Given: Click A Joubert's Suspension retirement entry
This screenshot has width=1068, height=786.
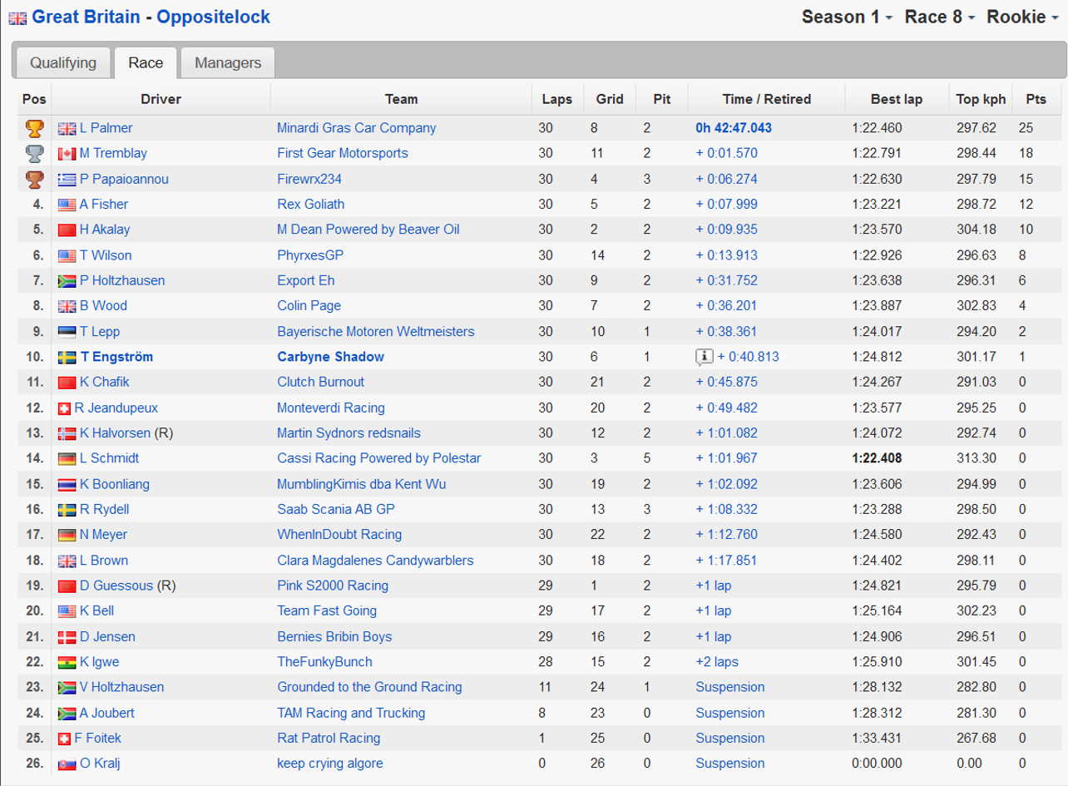Looking at the screenshot, I should [x=730, y=713].
